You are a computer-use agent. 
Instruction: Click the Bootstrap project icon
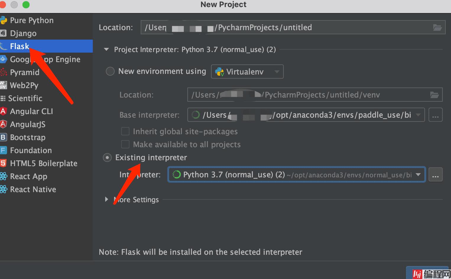pyautogui.click(x=3, y=137)
